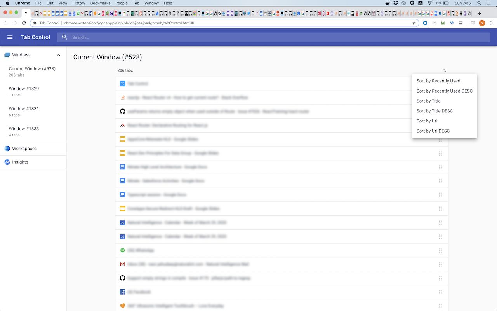This screenshot has height=311, width=497.
Task: Select Current Window (#528) in sidebar
Action: (x=33, y=72)
